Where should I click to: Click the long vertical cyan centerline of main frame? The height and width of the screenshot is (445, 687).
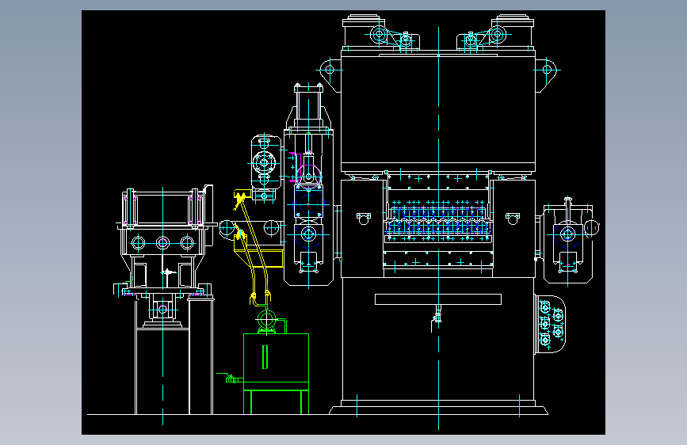point(438,228)
